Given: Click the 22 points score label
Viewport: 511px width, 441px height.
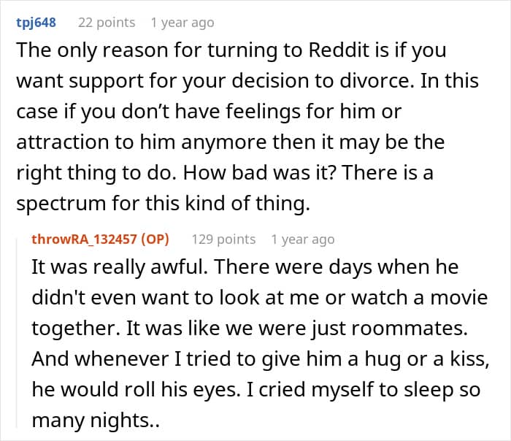Looking at the screenshot, I should (x=107, y=23).
